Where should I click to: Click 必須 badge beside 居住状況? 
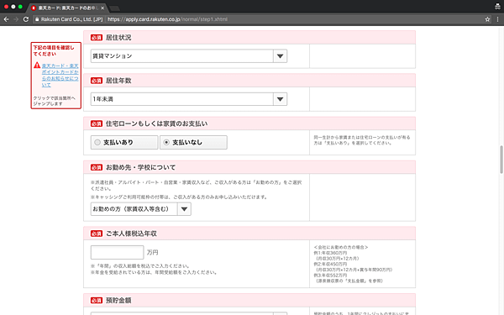click(97, 38)
